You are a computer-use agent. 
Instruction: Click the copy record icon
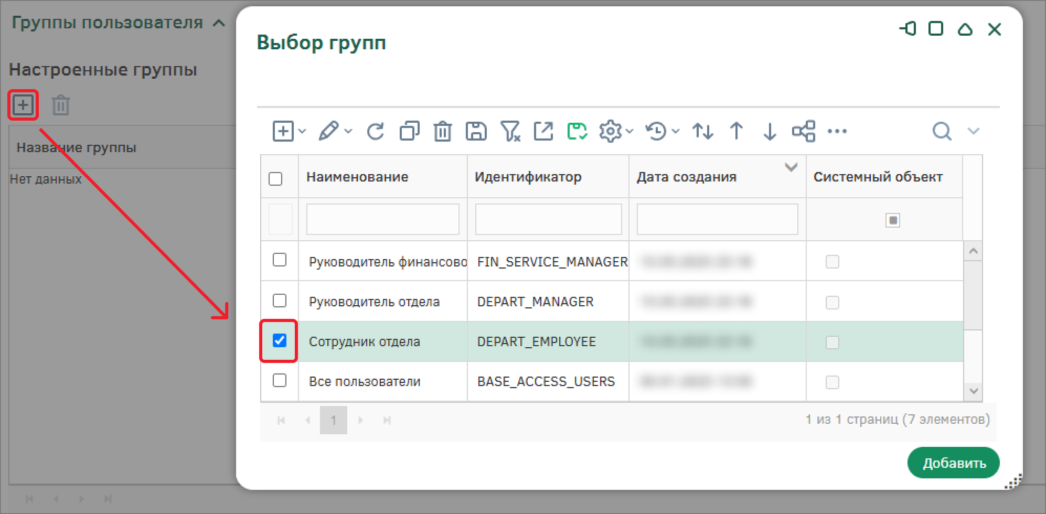tap(409, 131)
